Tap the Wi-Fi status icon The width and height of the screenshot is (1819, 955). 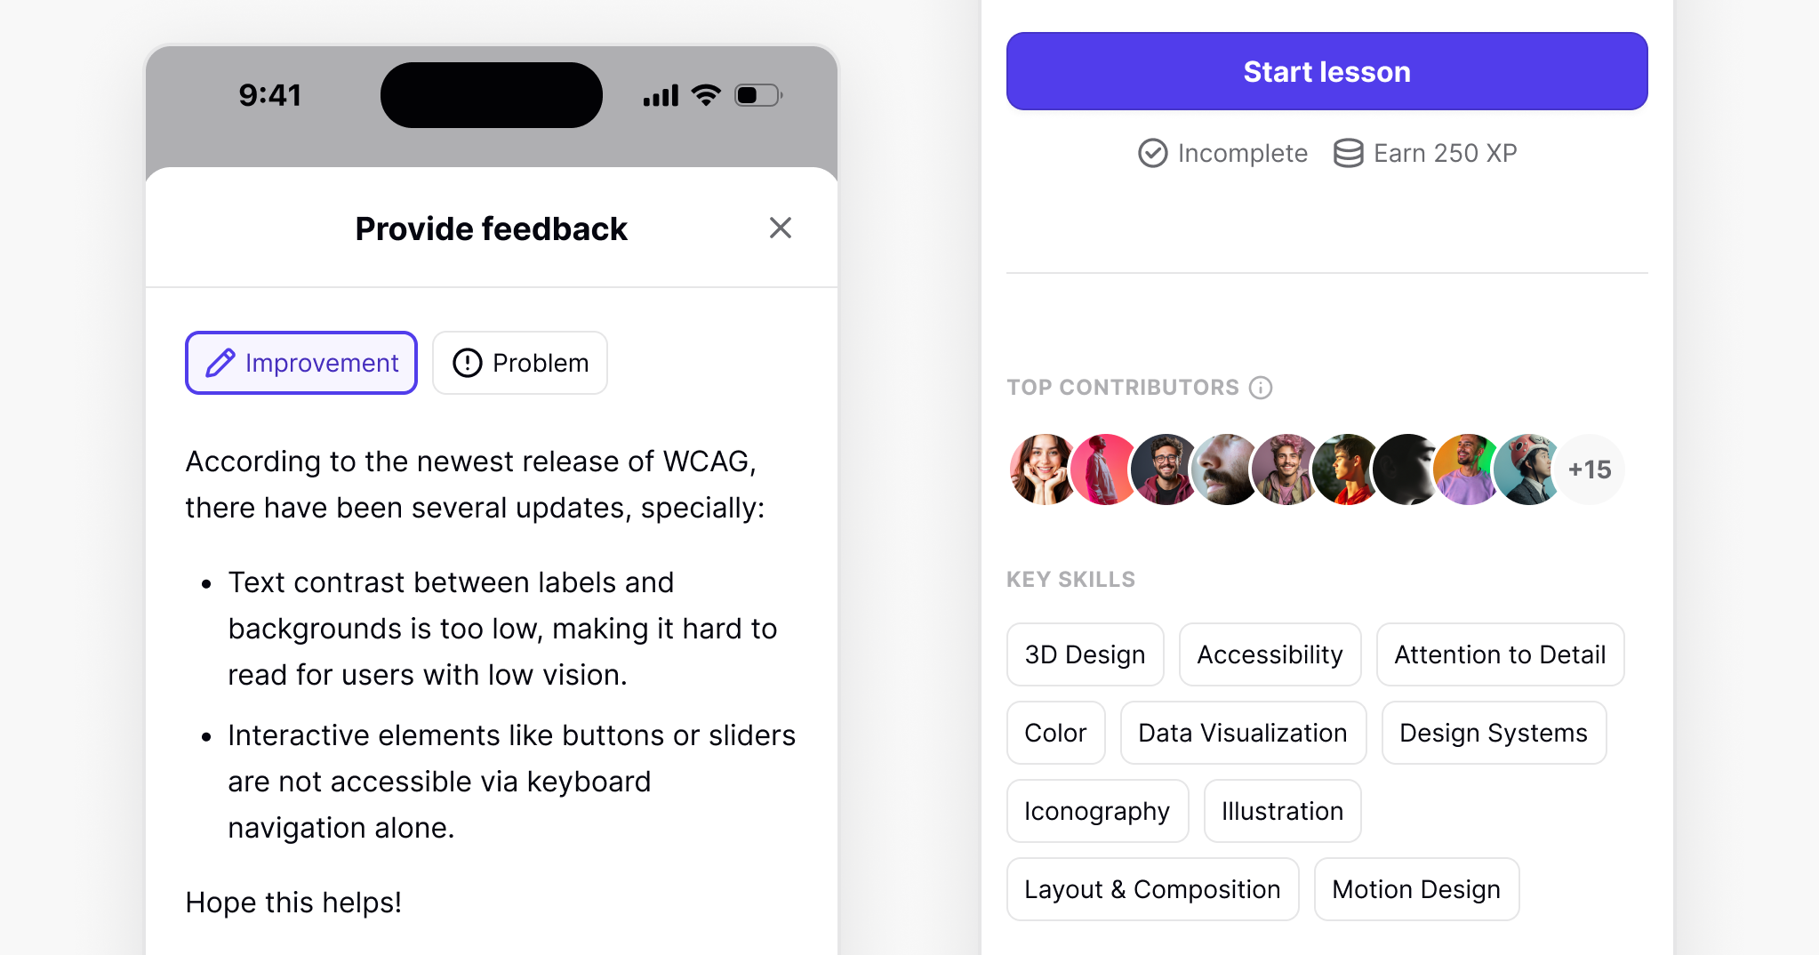click(x=706, y=95)
